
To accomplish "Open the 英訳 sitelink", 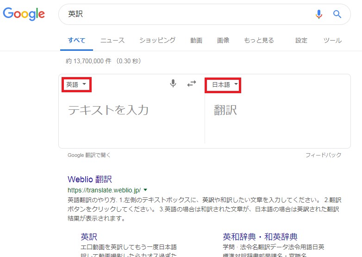I will pyautogui.click(x=89, y=237).
